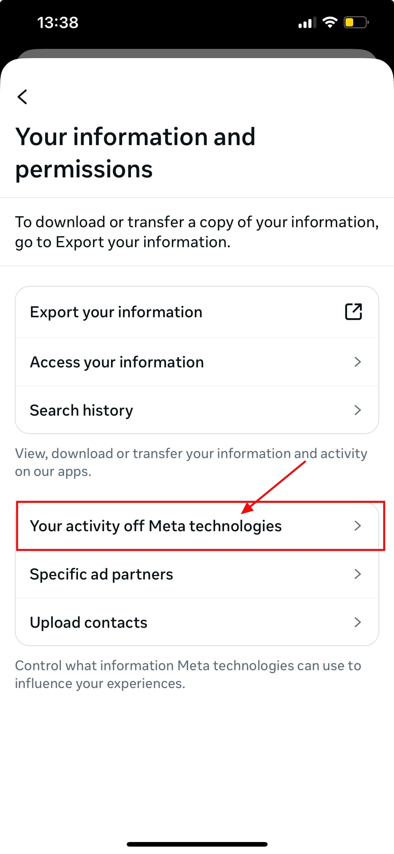Tap the home indicator bar at bottom
The height and width of the screenshot is (854, 394).
(197, 844)
